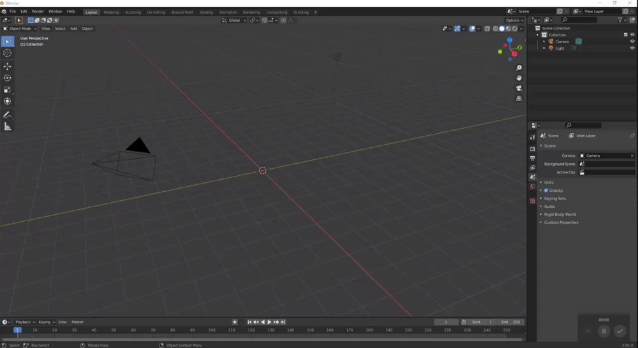Image resolution: width=638 pixels, height=348 pixels.
Task: Click frame 100 on timeline ruler
Action: pos(212,330)
